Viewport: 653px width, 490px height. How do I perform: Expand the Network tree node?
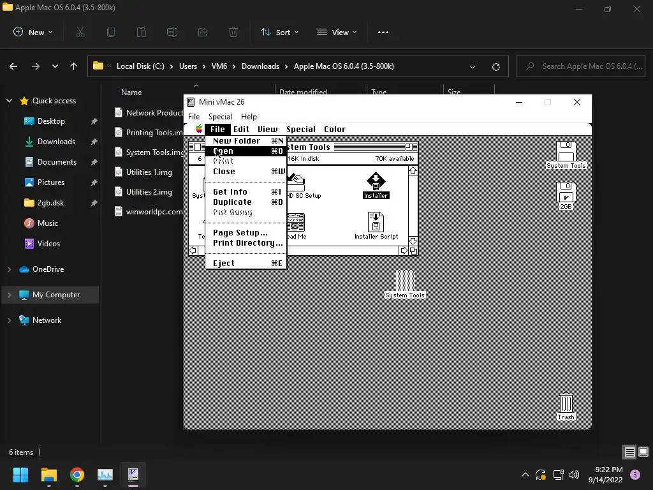tap(9, 320)
